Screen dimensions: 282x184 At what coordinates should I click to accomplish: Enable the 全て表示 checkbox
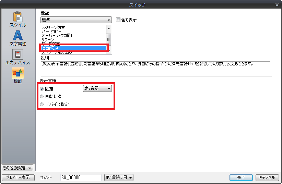click(118, 20)
